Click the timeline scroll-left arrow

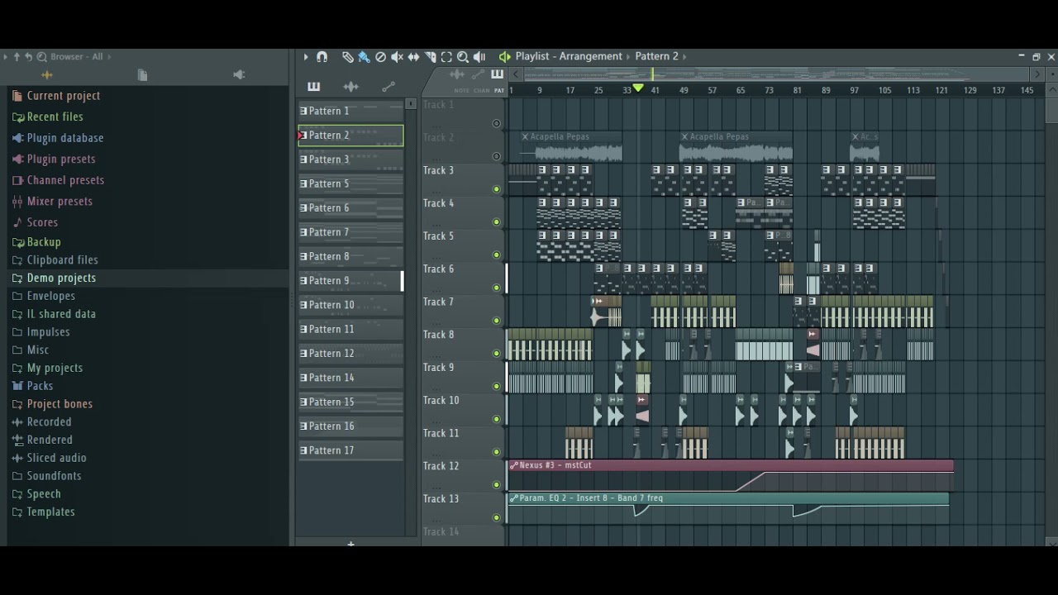(516, 74)
